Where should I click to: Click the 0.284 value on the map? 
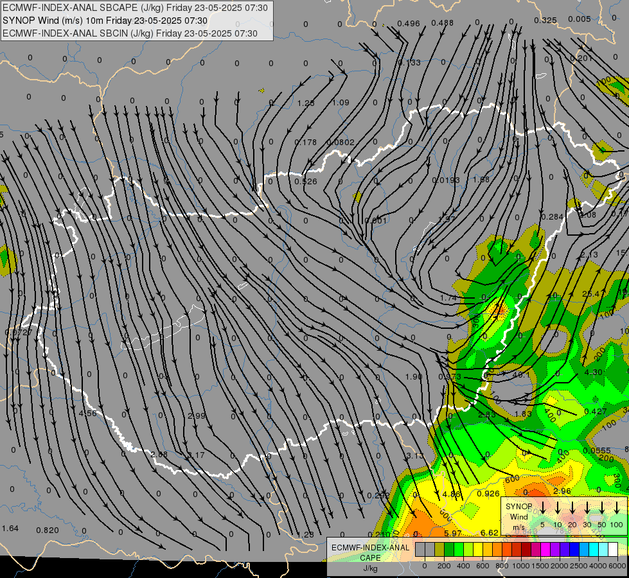pyautogui.click(x=553, y=217)
